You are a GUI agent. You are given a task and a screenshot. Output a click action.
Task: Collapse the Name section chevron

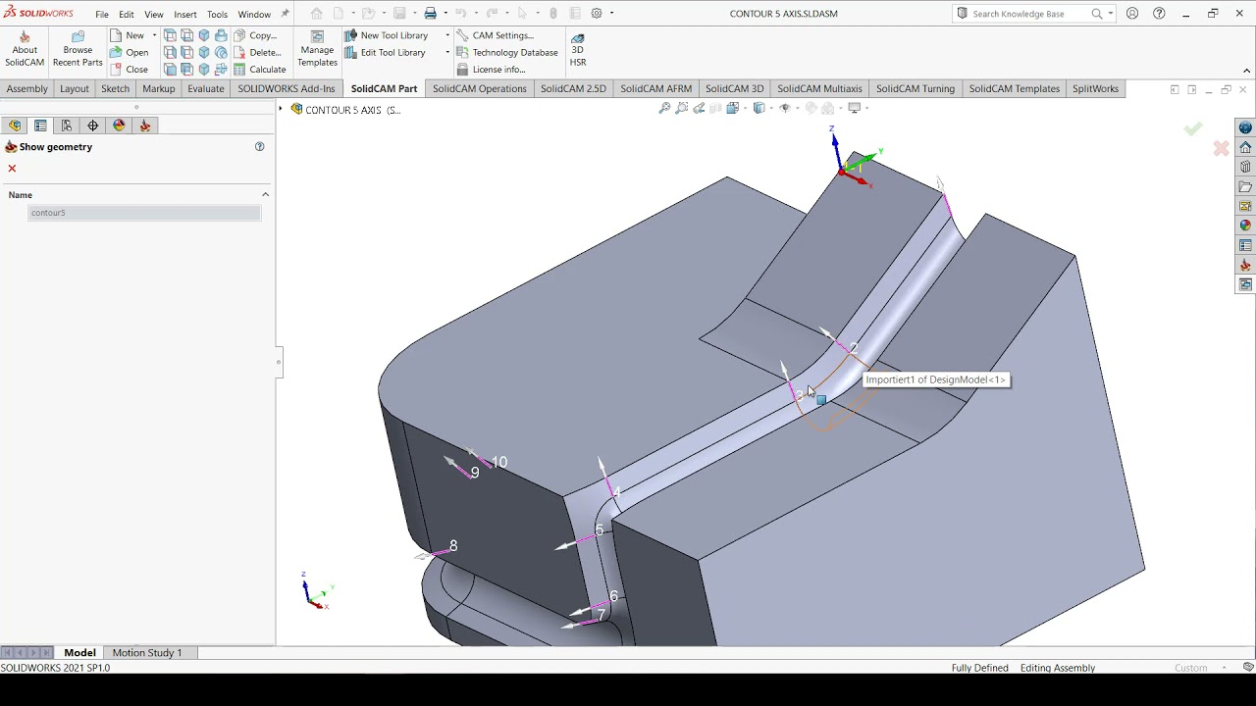click(265, 195)
